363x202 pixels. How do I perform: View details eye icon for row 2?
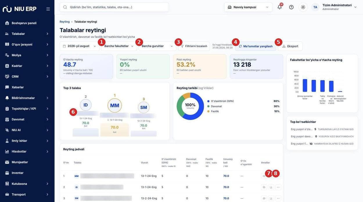click(x=264, y=187)
